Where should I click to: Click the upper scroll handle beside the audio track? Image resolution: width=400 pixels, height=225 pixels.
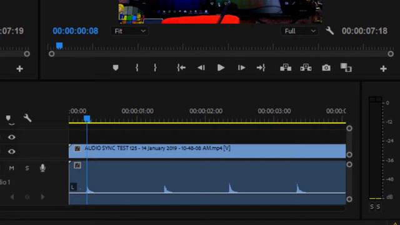point(349,164)
